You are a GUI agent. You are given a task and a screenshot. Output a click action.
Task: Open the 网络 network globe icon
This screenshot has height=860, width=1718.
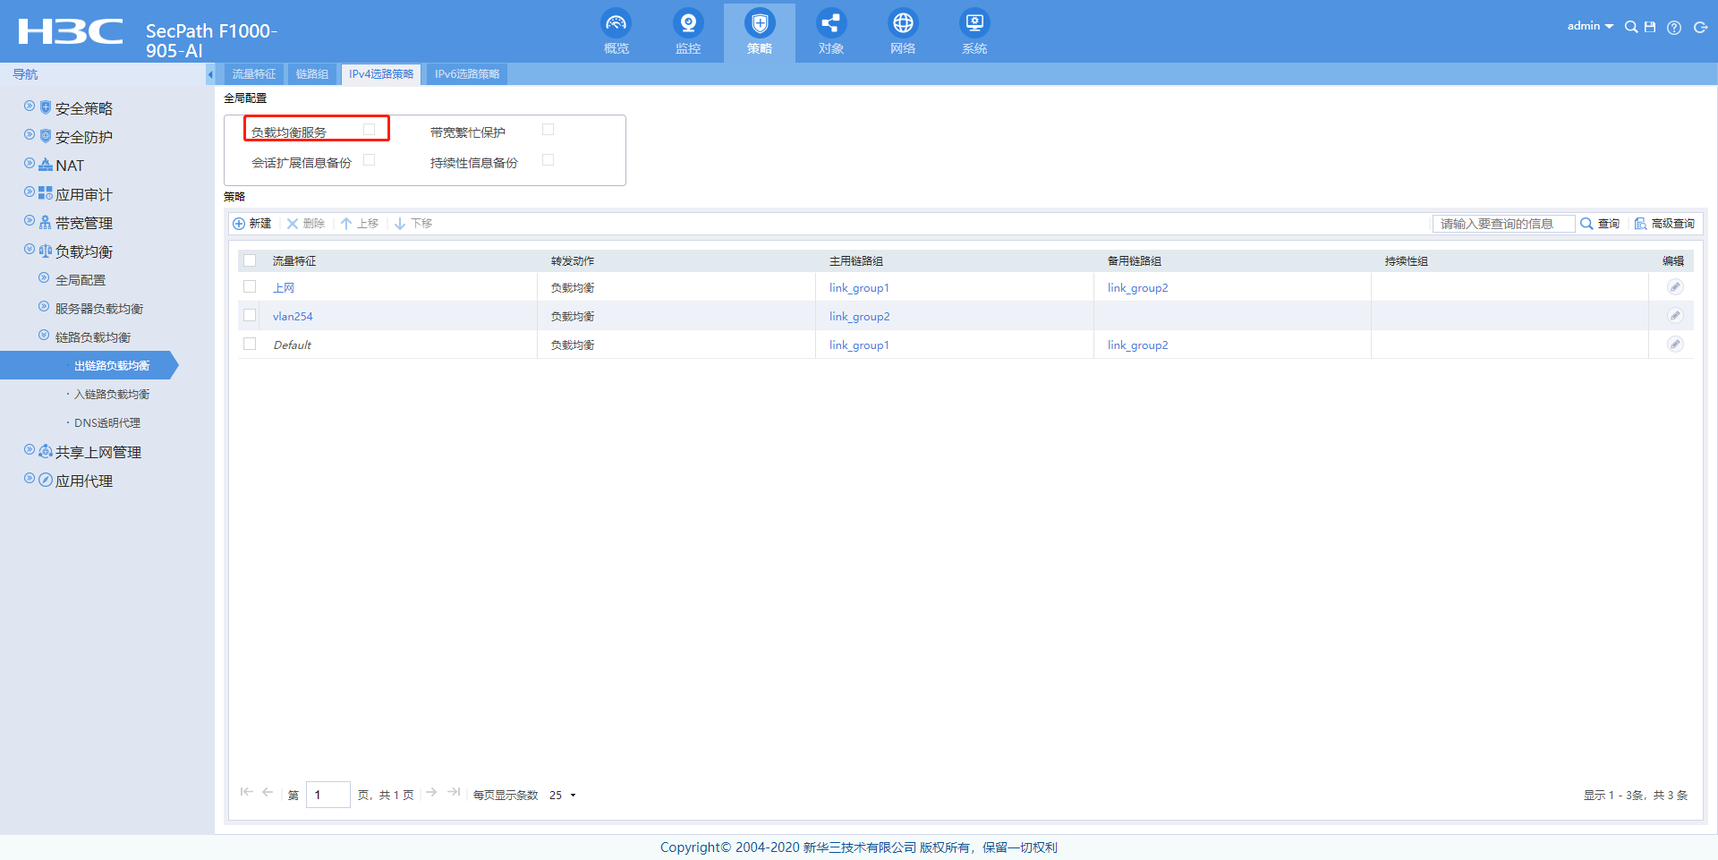click(903, 23)
